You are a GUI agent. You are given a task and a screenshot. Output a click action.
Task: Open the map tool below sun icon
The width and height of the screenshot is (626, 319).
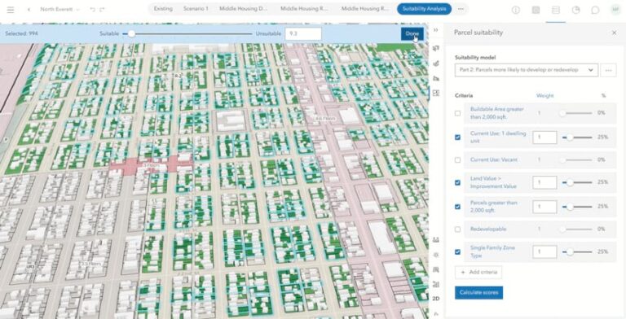pyautogui.click(x=436, y=269)
